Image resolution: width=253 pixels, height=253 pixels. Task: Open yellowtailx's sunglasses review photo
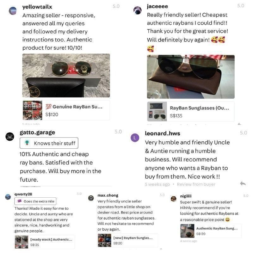coord(66,76)
